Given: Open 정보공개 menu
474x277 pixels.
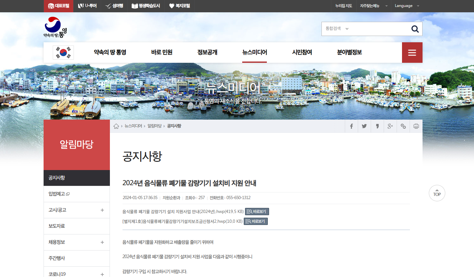Looking at the screenshot, I should click(207, 52).
